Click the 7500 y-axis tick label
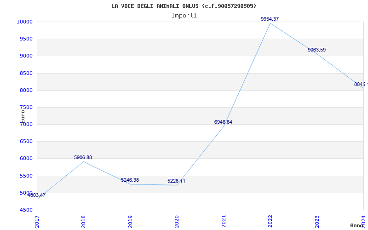The height and width of the screenshot is (230, 368). click(26, 107)
